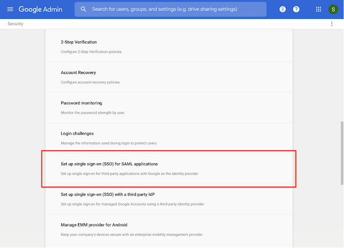This screenshot has height=248, width=344.
Task: Click 'Manage the information used during login' text
Action: point(109,143)
